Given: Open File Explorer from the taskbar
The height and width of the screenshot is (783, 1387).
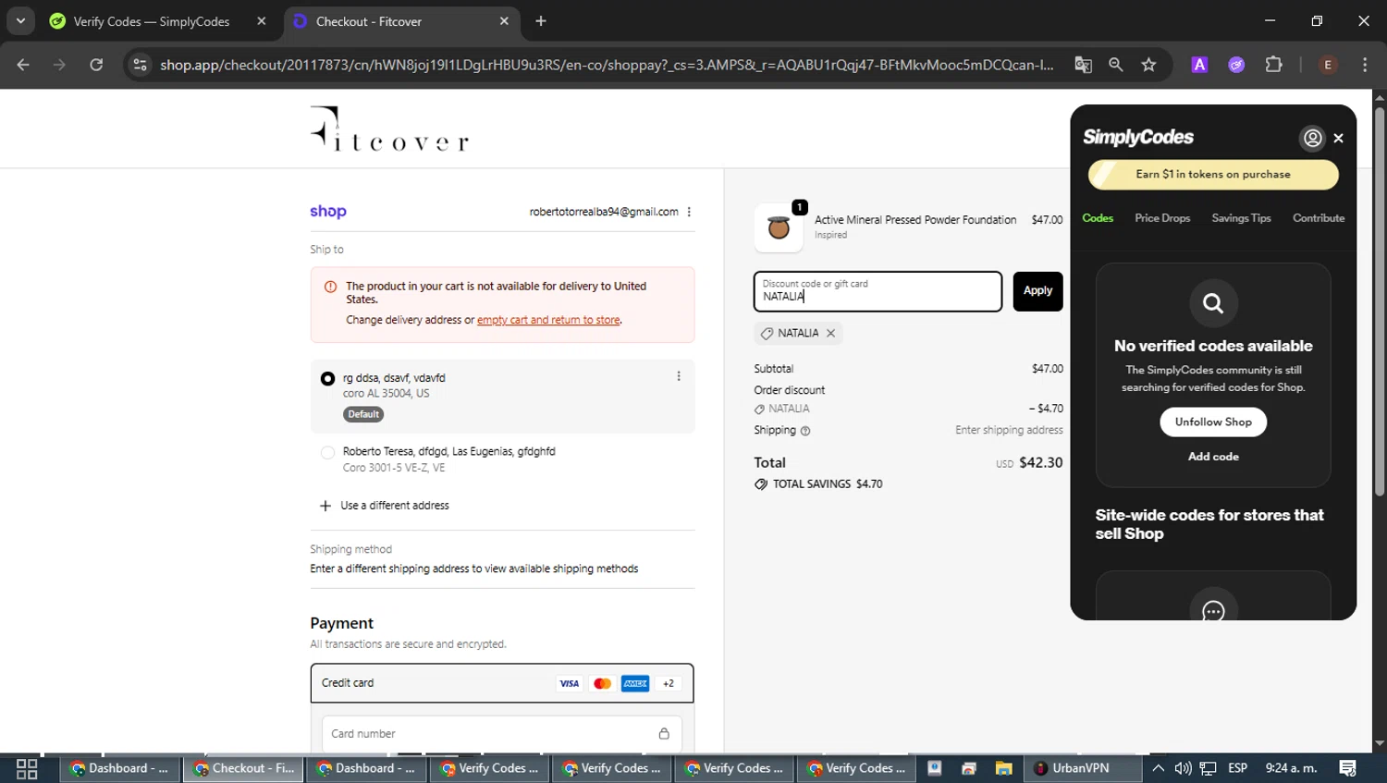Looking at the screenshot, I should [x=1003, y=769].
